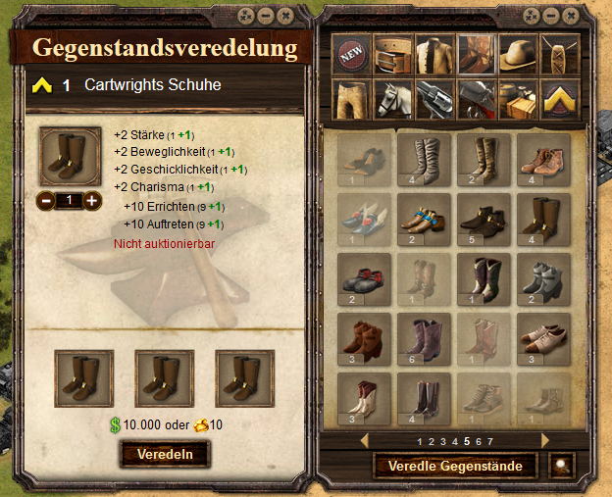Increase item quantity with plus button
The width and height of the screenshot is (612, 497).
tap(92, 201)
